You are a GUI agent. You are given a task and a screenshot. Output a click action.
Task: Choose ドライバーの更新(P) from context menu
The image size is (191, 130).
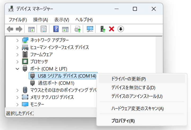point(142,79)
